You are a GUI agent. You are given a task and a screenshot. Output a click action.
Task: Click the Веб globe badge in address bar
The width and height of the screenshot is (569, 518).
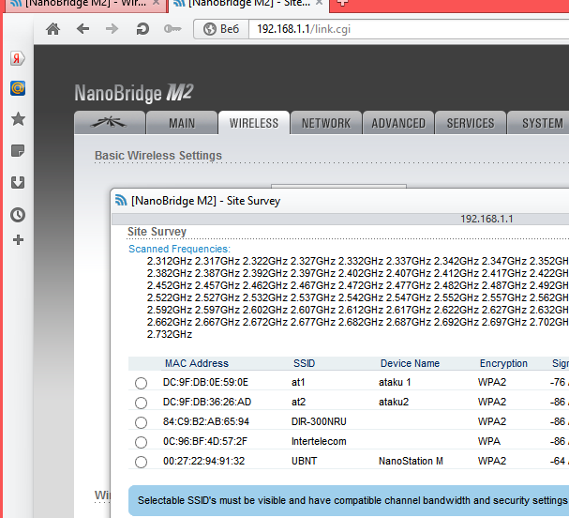tap(221, 29)
